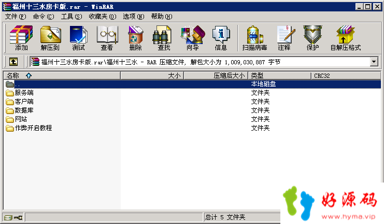Sort by Size (大小) column header
Image resolution: width=384 pixels, height=224 pixels.
coord(152,76)
